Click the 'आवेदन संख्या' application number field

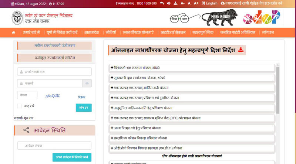coord(54,145)
